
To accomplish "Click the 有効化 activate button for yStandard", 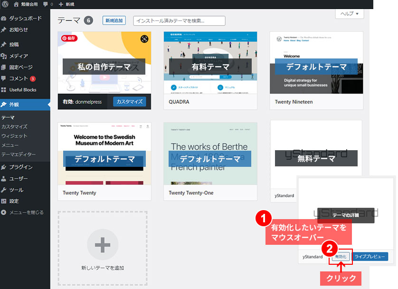I will (x=341, y=257).
